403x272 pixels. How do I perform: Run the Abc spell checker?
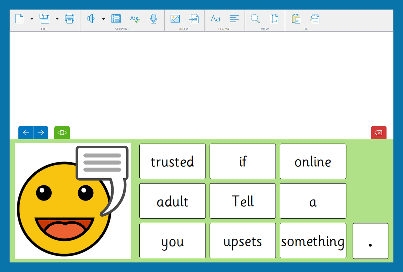[135, 19]
